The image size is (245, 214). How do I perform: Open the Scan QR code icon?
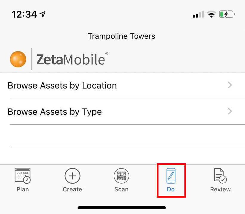click(121, 176)
